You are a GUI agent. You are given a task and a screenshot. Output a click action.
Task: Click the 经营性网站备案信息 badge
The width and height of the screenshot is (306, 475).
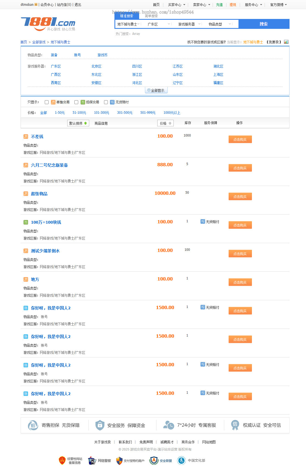pos(71,460)
